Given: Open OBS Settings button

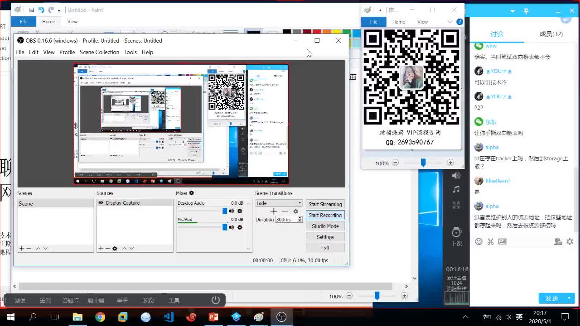Looking at the screenshot, I should [x=325, y=237].
